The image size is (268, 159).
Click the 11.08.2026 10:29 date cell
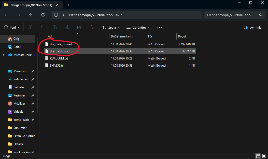click(x=122, y=58)
